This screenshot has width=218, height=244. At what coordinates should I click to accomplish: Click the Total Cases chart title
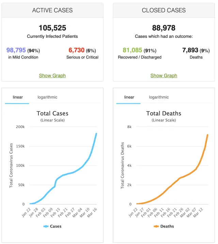click(52, 113)
